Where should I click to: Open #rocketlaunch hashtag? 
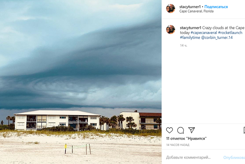230,33
